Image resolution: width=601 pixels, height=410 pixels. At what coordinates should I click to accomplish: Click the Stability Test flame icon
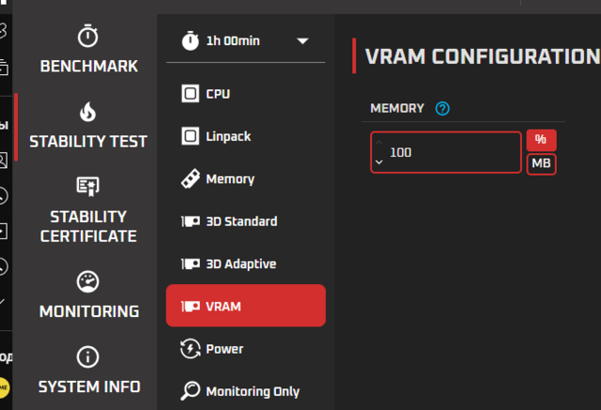87,113
